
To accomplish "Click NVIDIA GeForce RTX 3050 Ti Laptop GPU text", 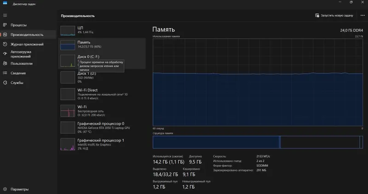I will coord(104,128).
